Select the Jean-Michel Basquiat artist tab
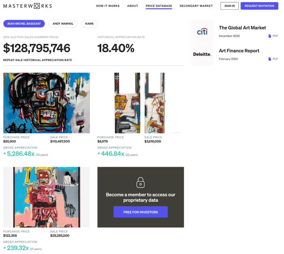This screenshot has height=254, width=284. coord(24,24)
